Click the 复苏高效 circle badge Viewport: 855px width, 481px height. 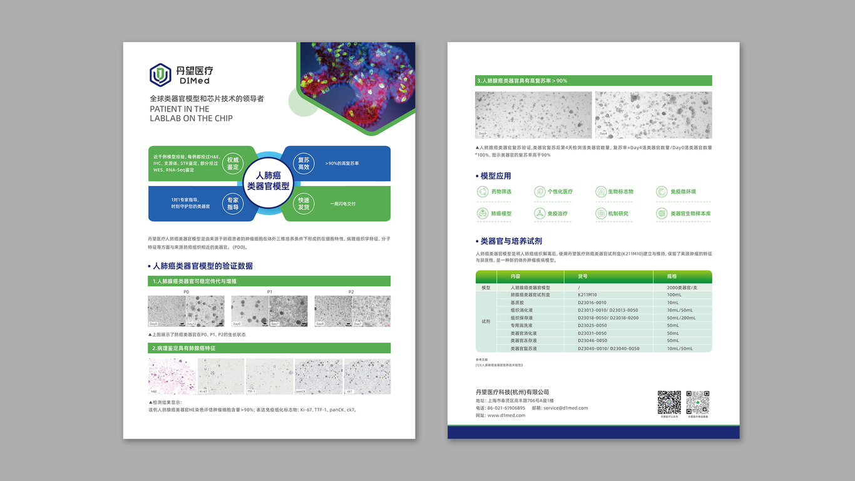coord(304,163)
